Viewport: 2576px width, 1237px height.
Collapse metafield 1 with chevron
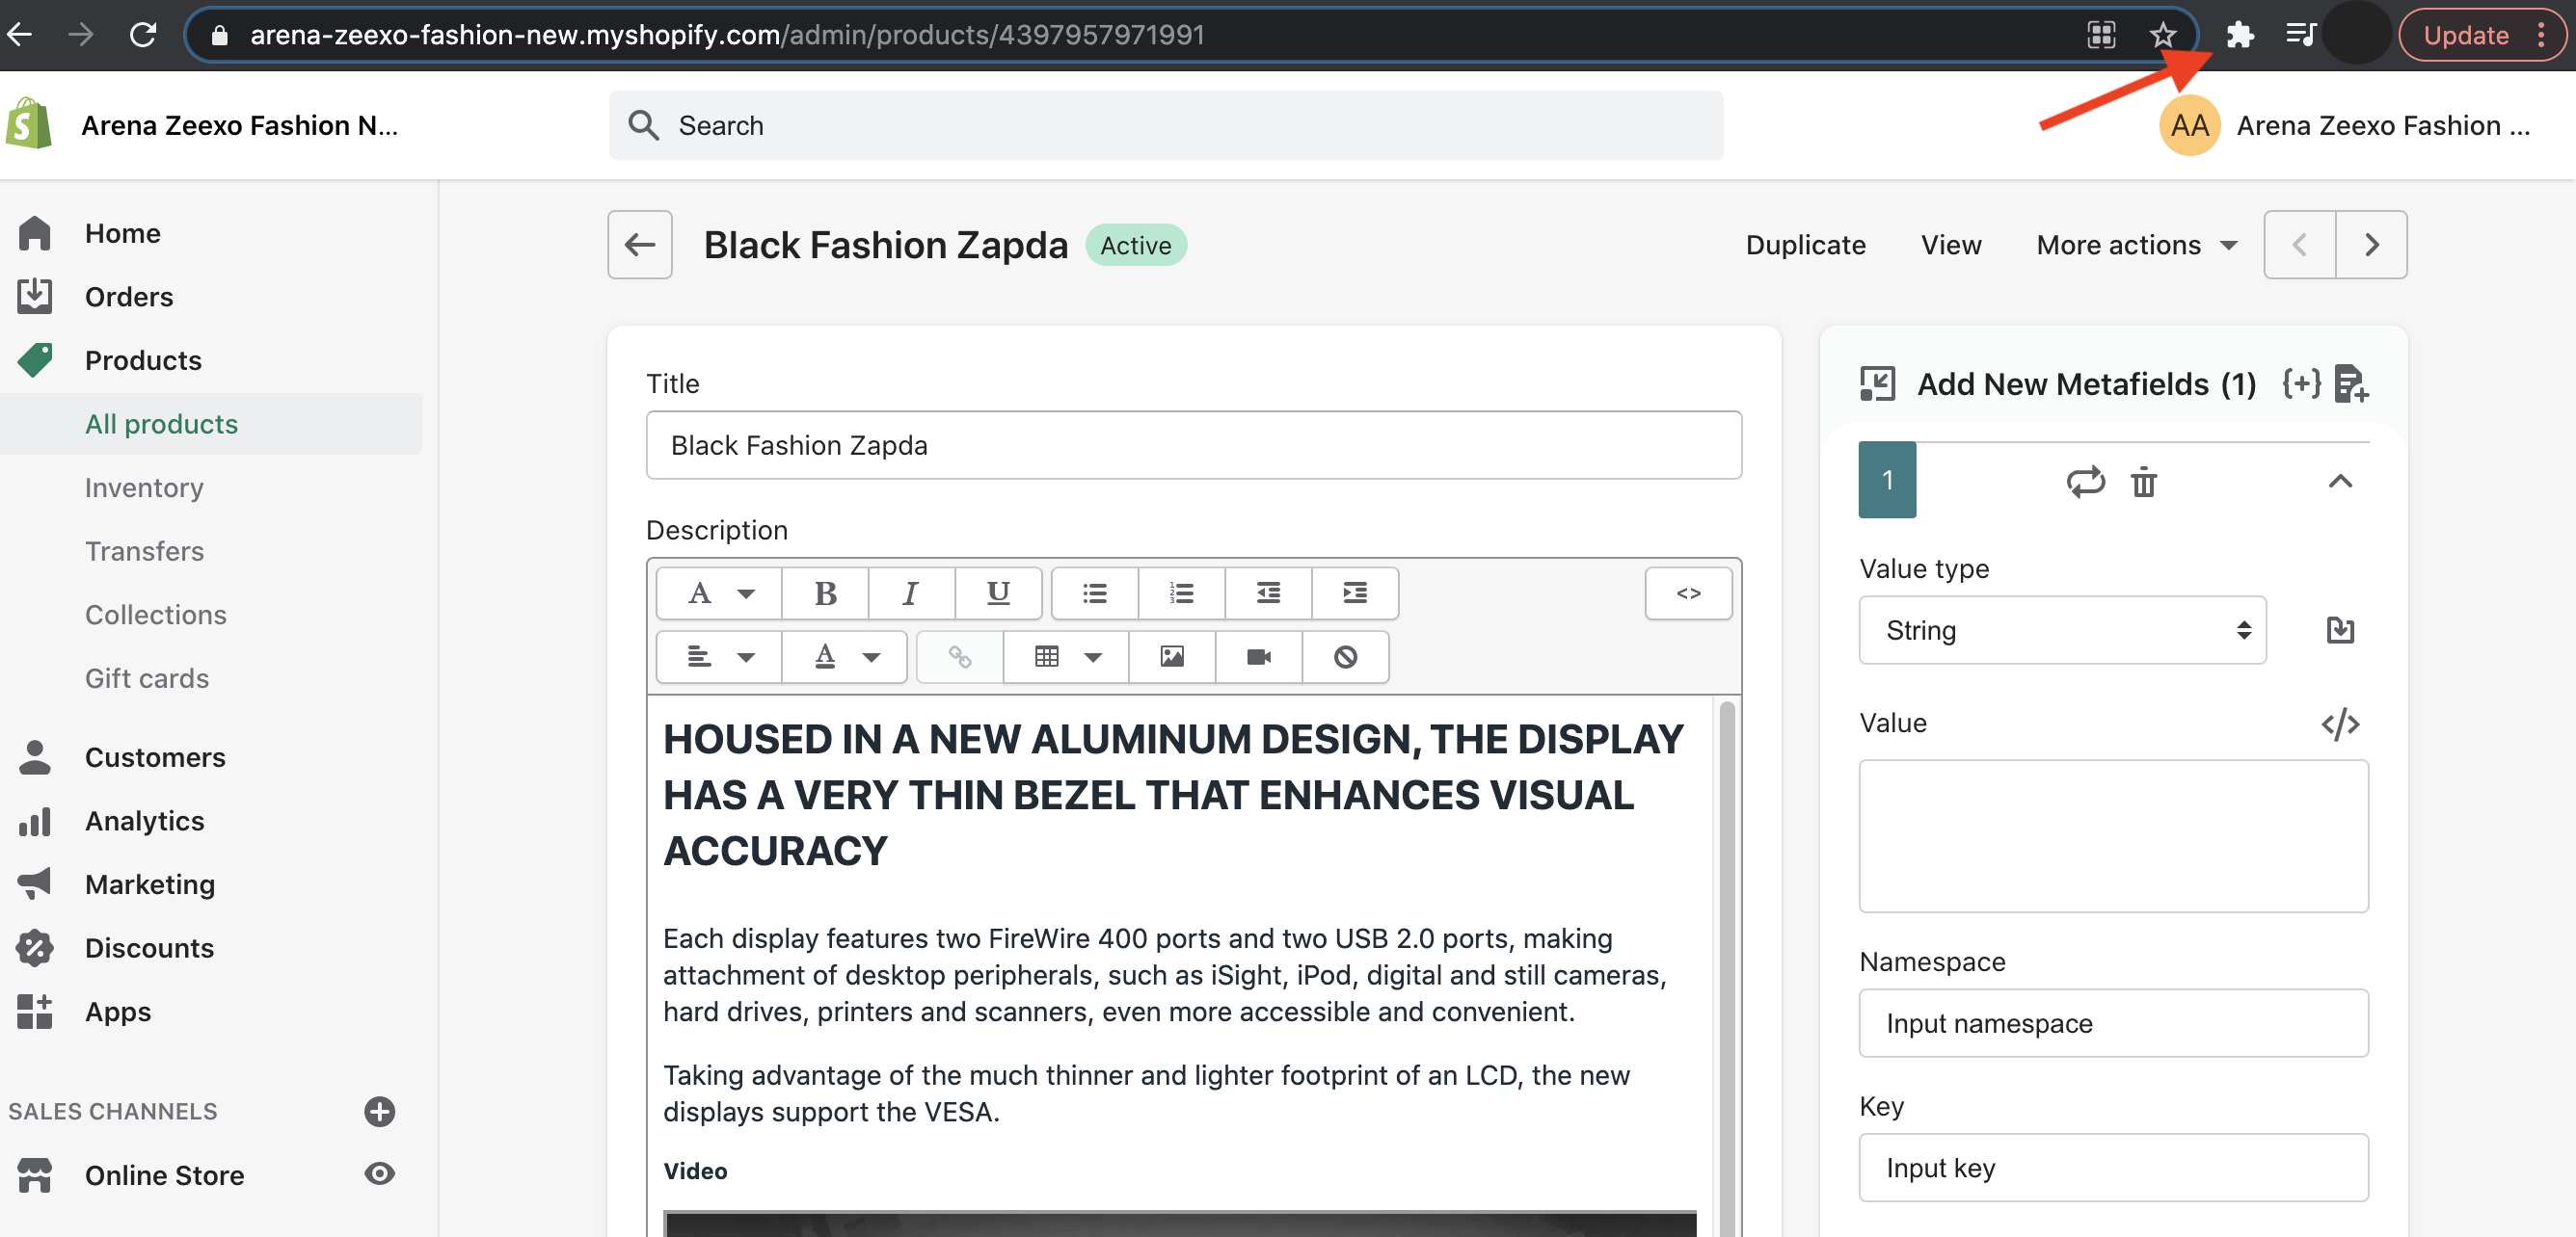tap(2340, 482)
